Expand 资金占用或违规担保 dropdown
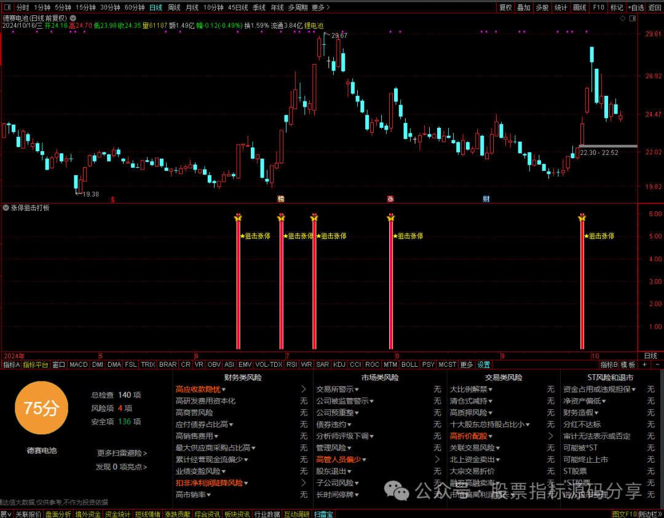Image resolution: width=664 pixels, height=518 pixels. [633, 390]
